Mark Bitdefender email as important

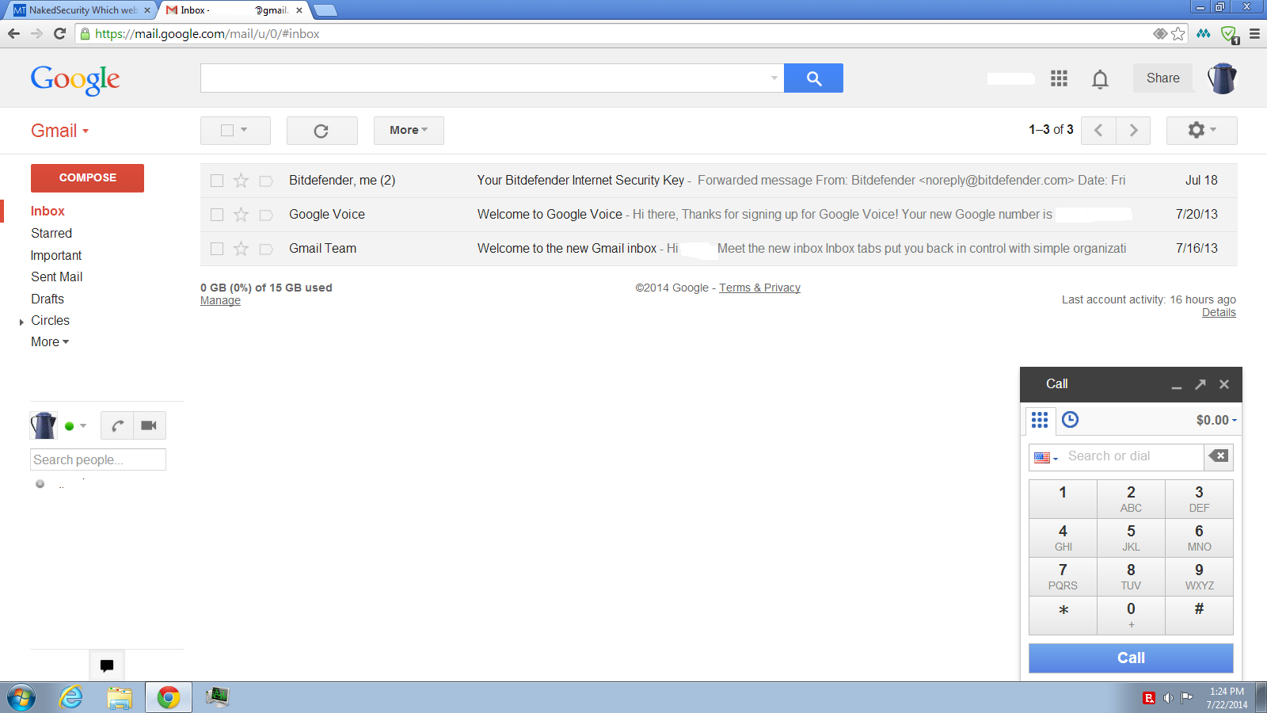coord(266,181)
